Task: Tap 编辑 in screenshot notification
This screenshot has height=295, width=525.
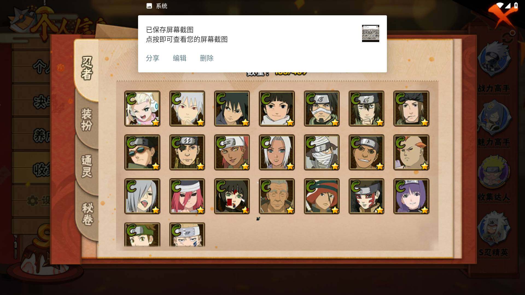Action: click(x=180, y=58)
